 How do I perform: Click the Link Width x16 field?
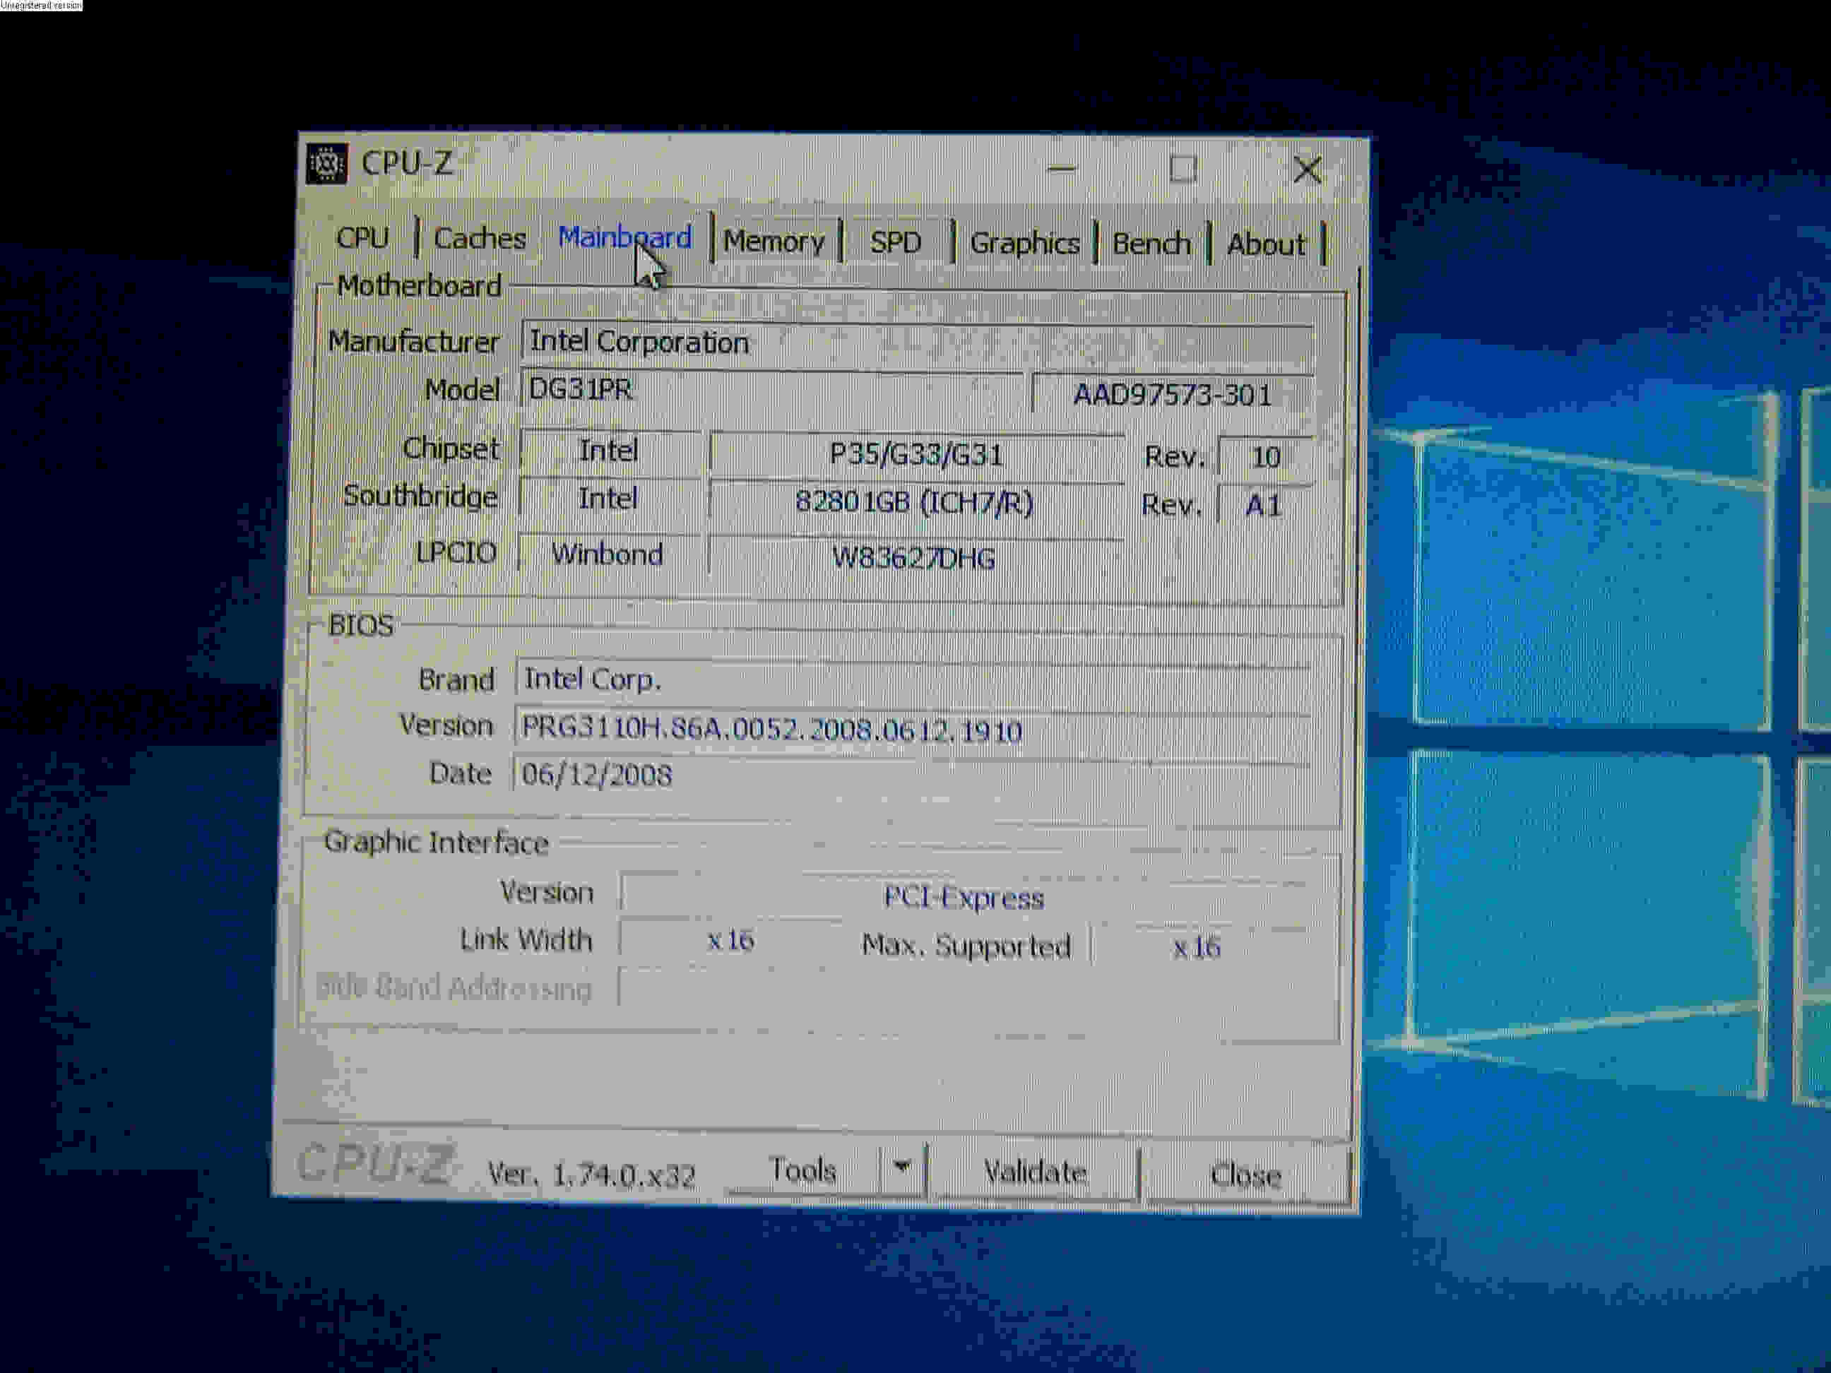[730, 941]
